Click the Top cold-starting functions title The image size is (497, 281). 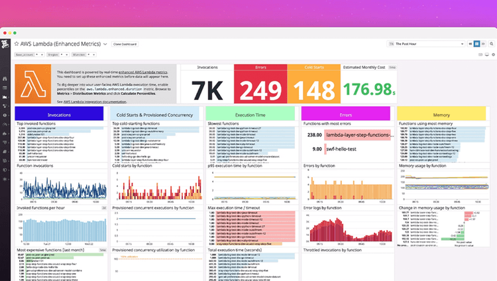pyautogui.click(x=136, y=123)
